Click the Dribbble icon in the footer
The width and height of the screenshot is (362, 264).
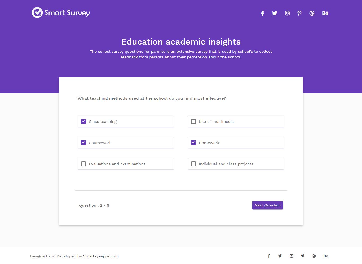pyautogui.click(x=314, y=256)
